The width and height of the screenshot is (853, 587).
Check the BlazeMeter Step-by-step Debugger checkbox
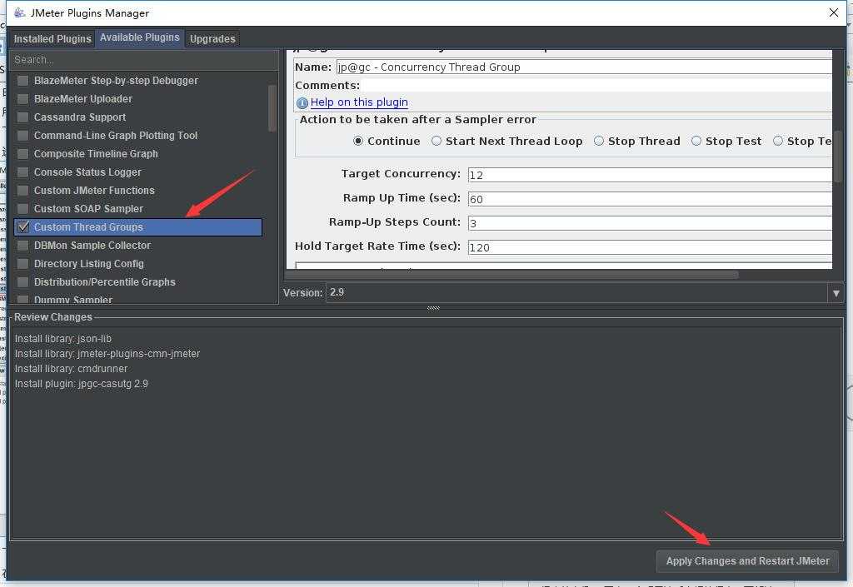pos(22,81)
